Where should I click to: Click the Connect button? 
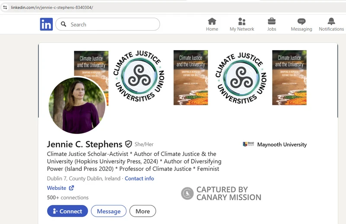click(67, 211)
